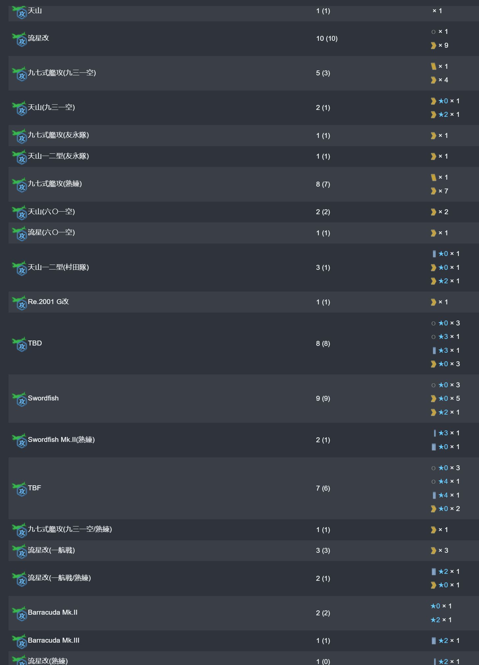Select the 天山(六〇一空) row

(x=243, y=212)
